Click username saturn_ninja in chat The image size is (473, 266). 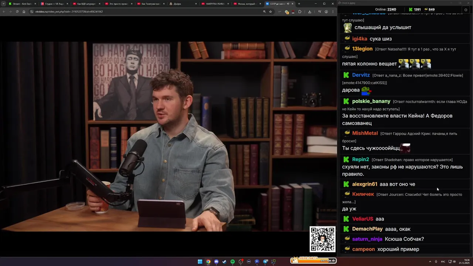[x=367, y=239]
